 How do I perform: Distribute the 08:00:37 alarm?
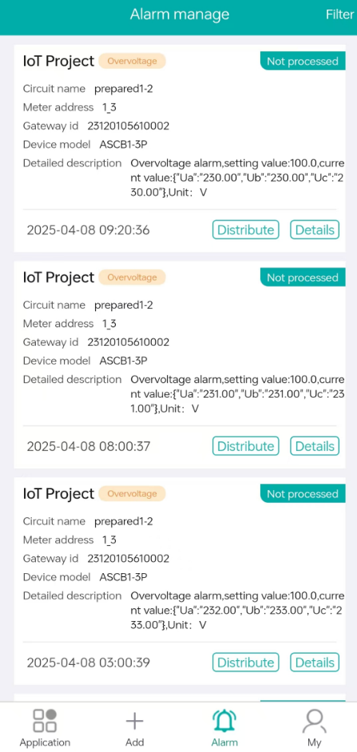246,446
